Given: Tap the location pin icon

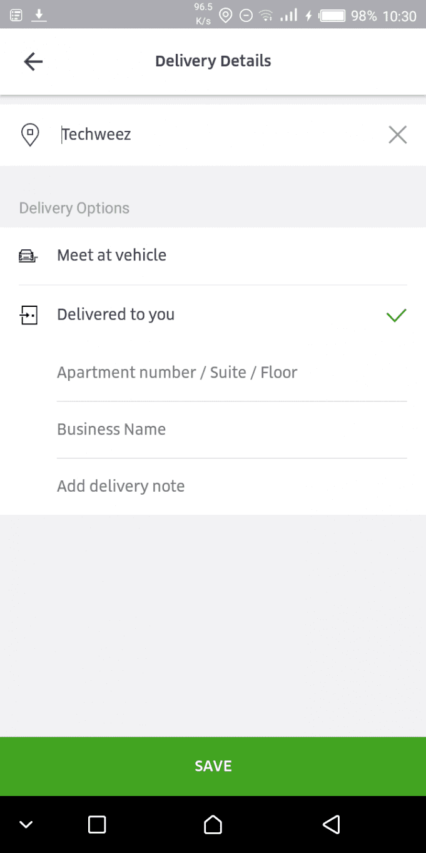Looking at the screenshot, I should (x=30, y=135).
